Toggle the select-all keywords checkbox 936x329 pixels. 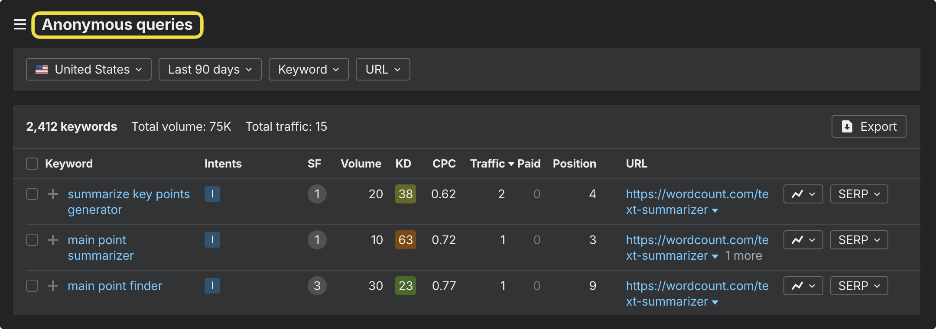coord(32,164)
